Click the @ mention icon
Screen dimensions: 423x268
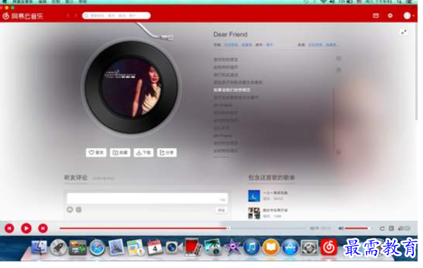79,210
